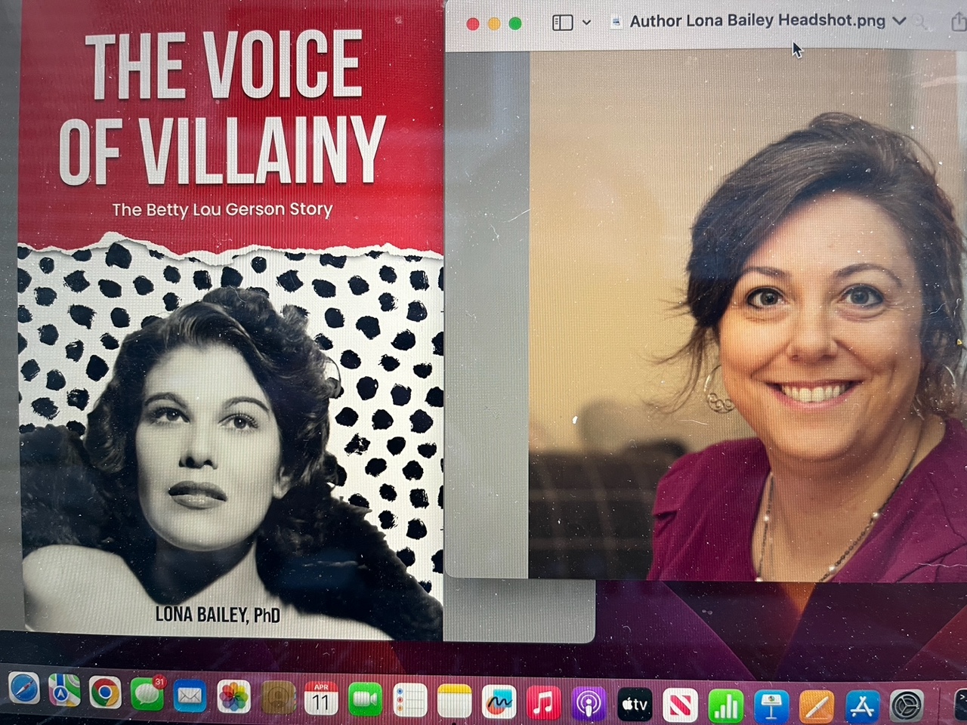Launch FaceTime from the Dock
Image resolution: width=967 pixels, height=725 pixels.
365,700
